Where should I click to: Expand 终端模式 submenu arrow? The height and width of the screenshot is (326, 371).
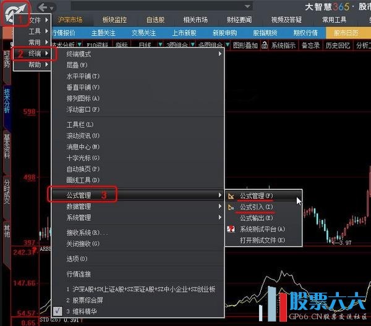click(220, 54)
